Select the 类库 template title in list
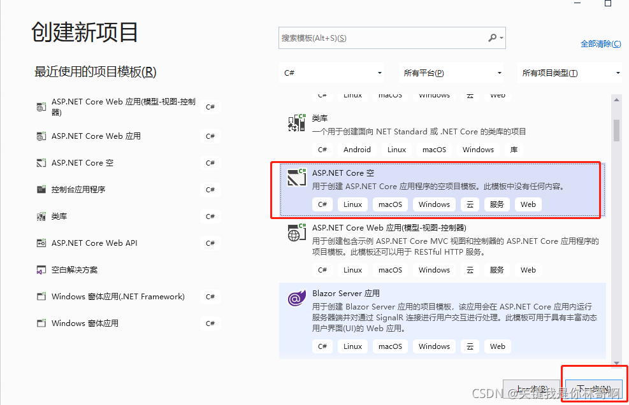629x405 pixels. (x=320, y=118)
